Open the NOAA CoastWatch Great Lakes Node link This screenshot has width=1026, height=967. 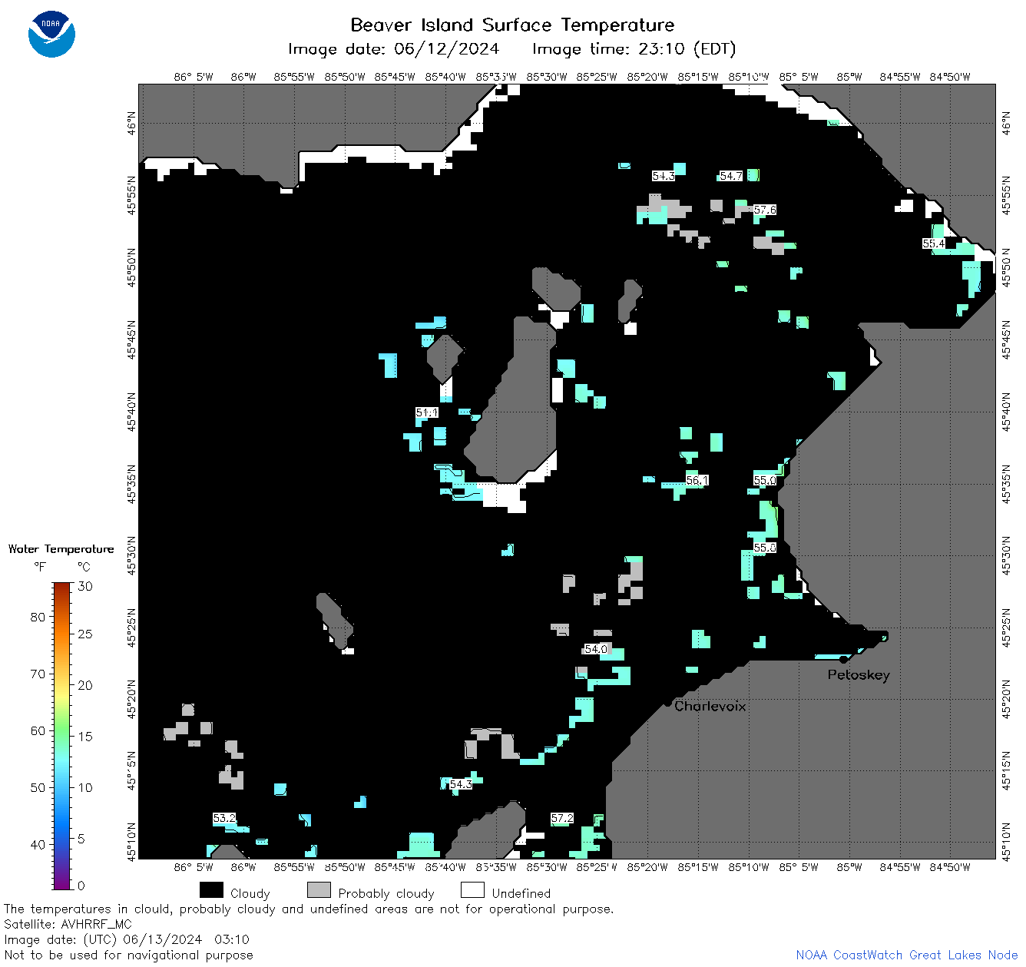click(907, 955)
